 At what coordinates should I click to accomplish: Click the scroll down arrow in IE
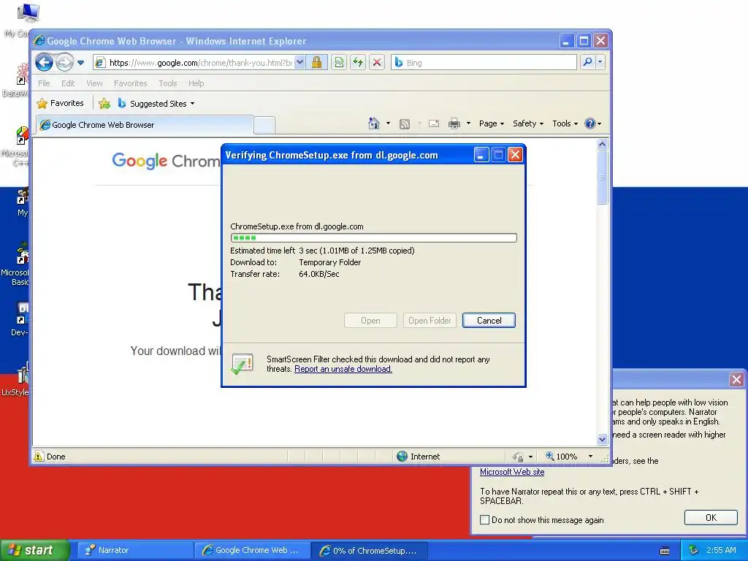(602, 439)
